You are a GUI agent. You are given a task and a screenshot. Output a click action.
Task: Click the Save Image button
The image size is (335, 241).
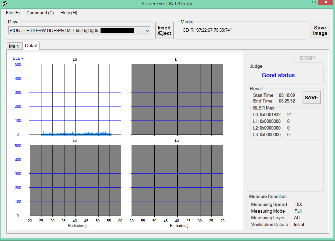[x=320, y=30]
